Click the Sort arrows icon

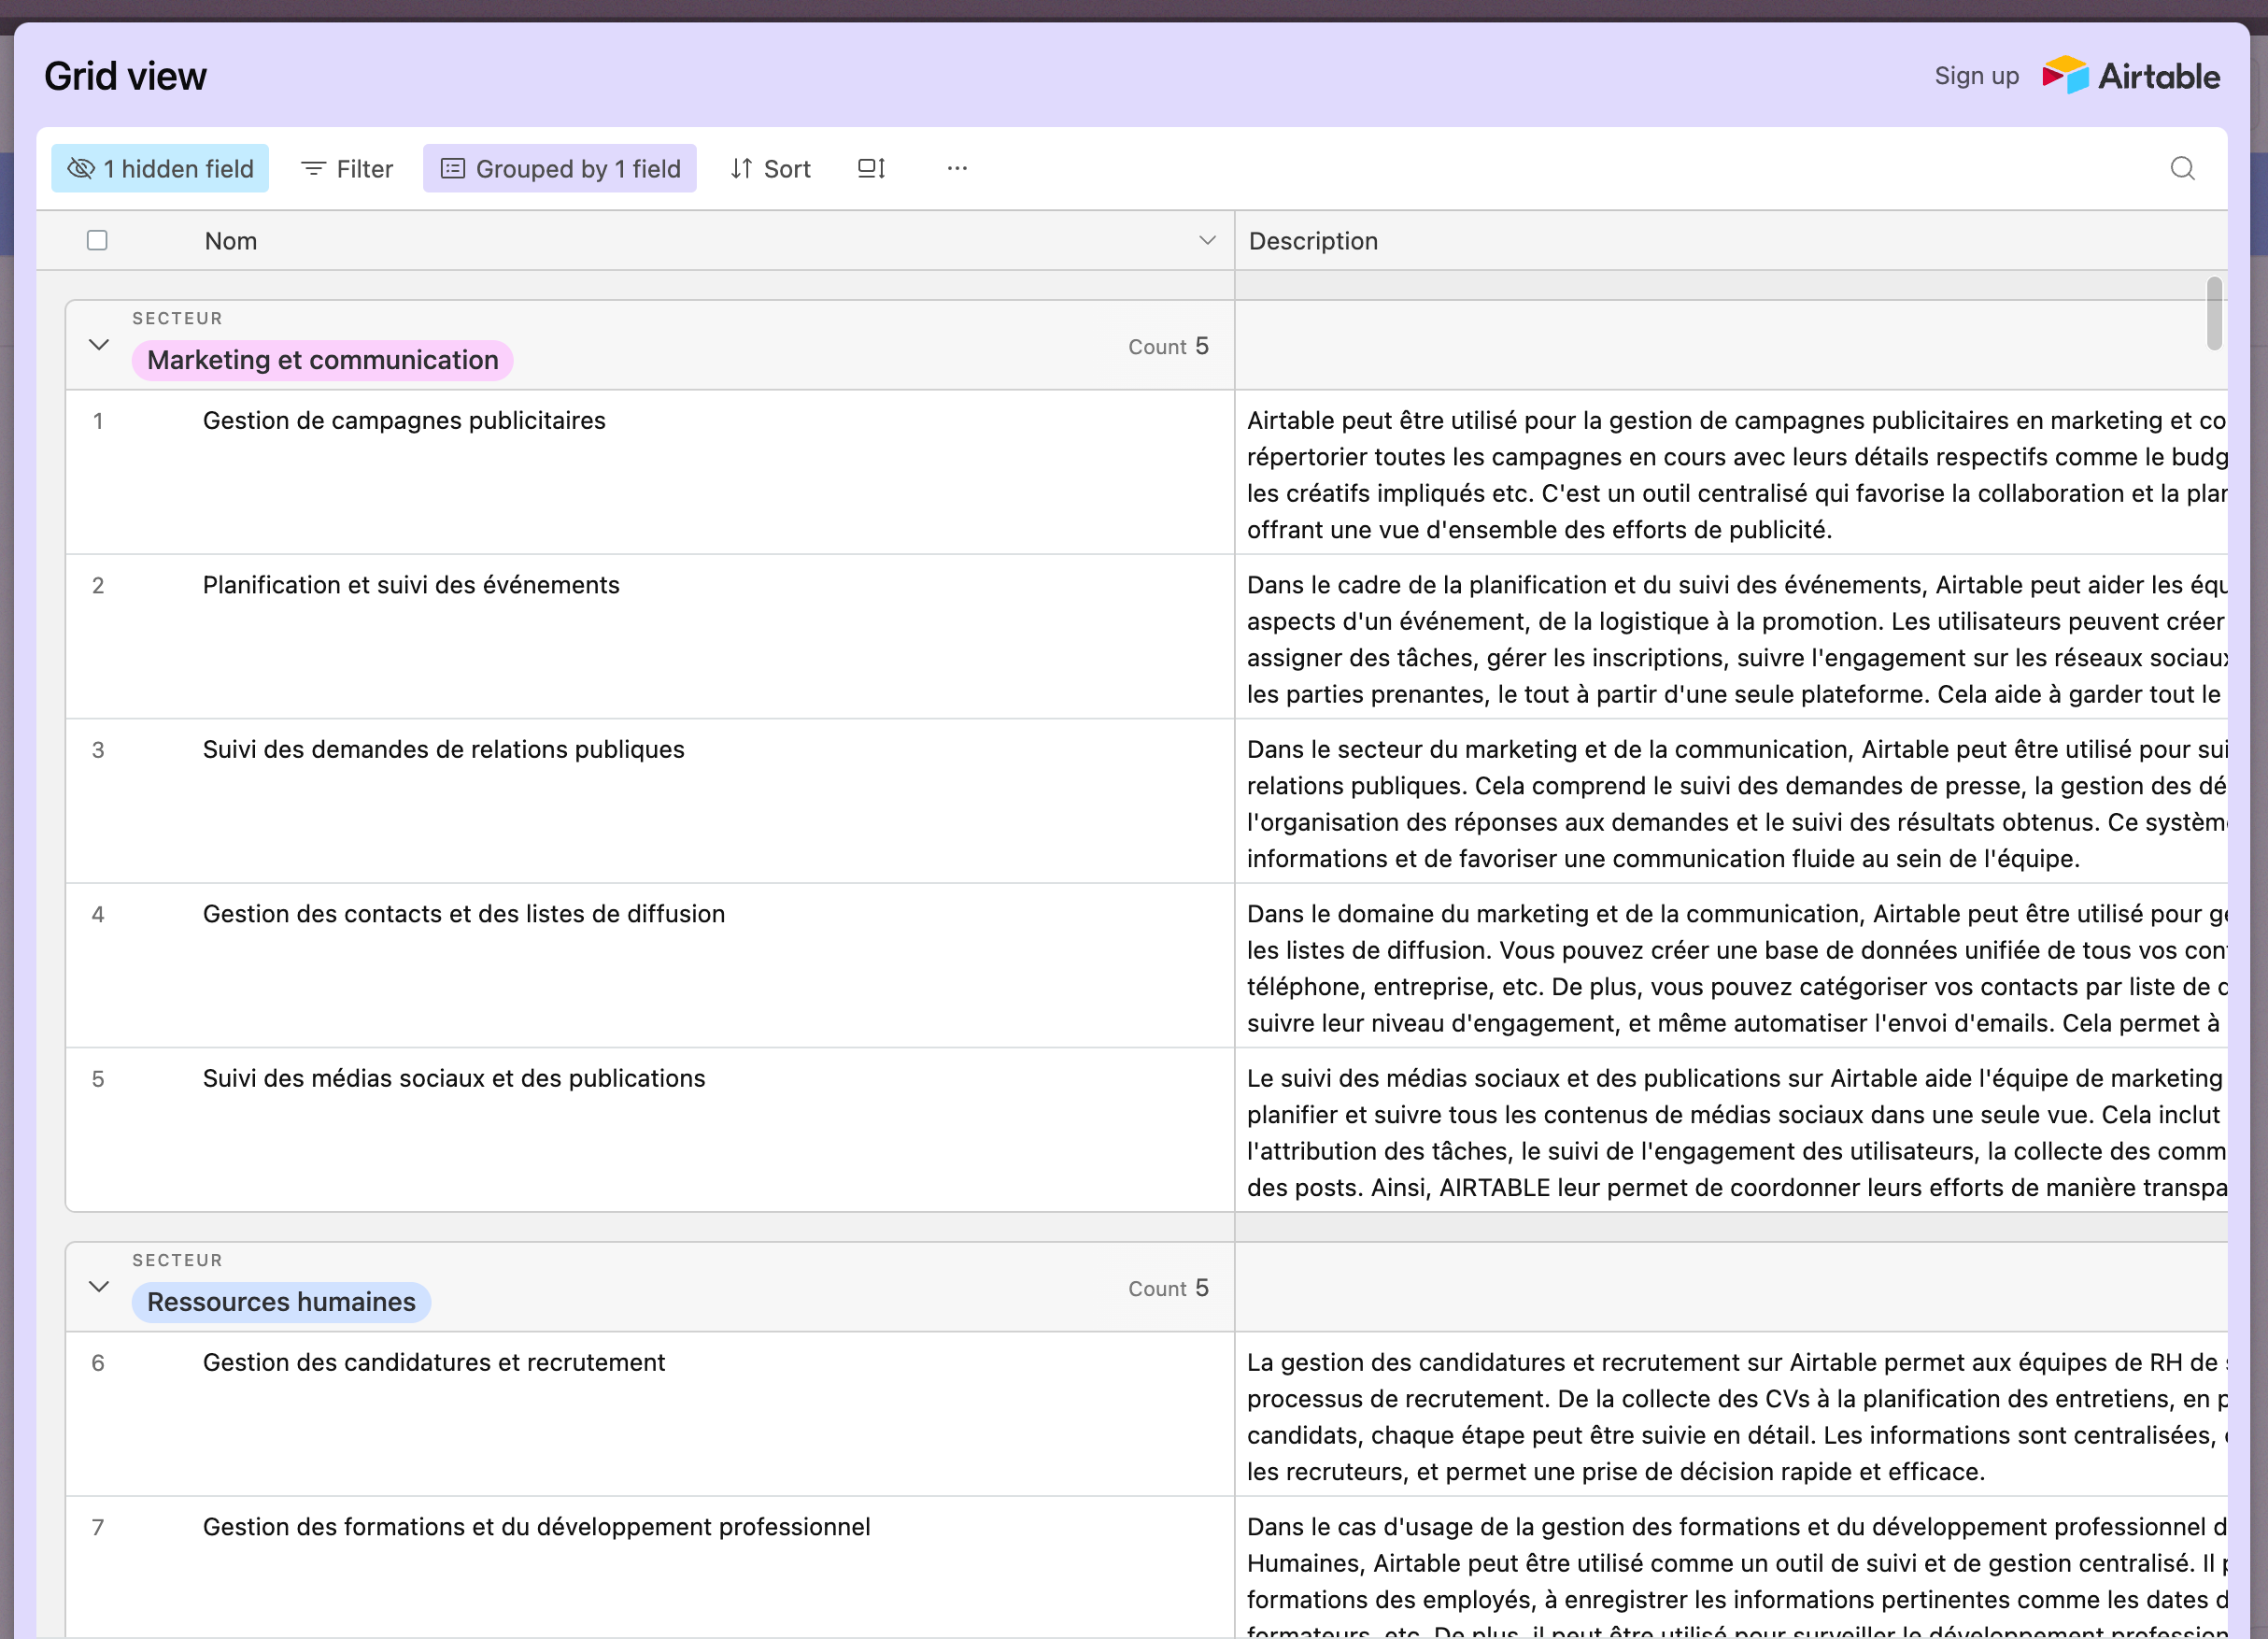741,168
